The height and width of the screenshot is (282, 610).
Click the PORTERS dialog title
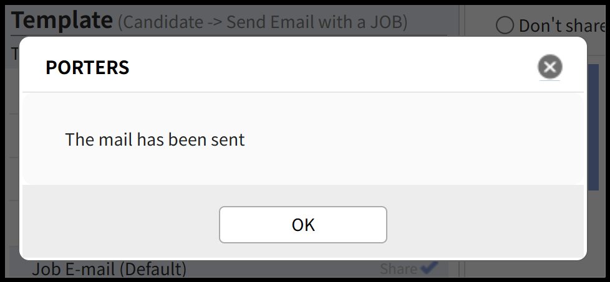pyautogui.click(x=87, y=67)
